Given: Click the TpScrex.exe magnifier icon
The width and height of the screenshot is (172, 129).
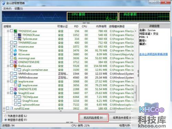Looking at the screenshot, I should pos(20,39).
